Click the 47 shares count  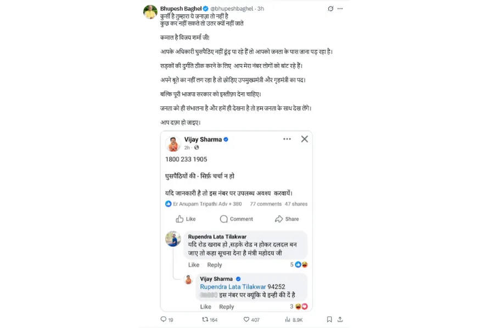296,204
